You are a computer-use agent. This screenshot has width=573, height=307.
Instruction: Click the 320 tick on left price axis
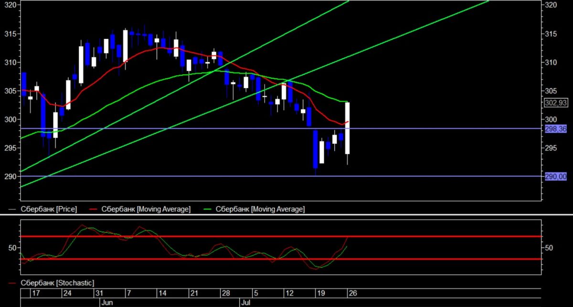[x=11, y=5]
